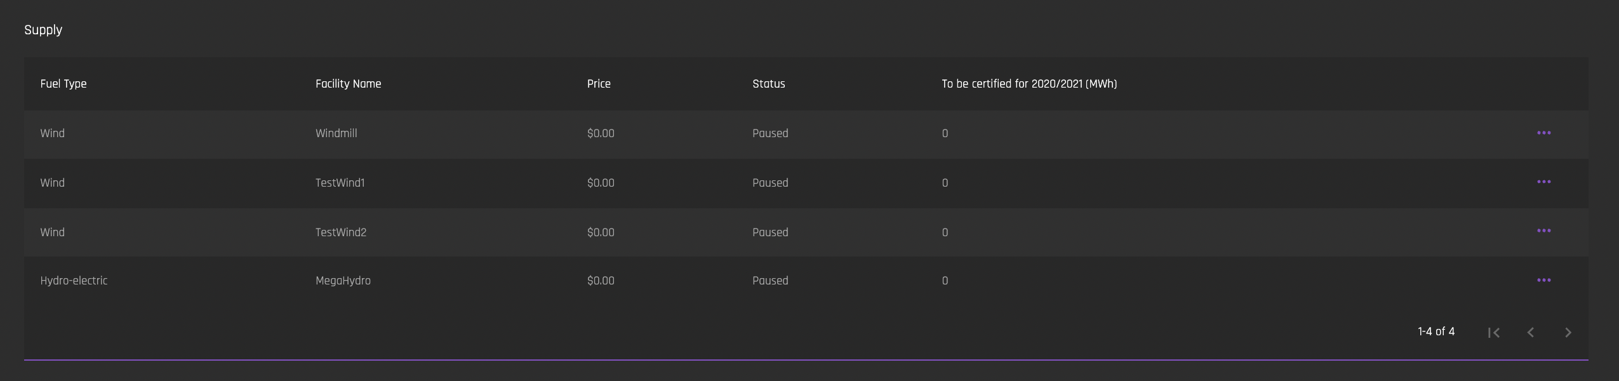The width and height of the screenshot is (1619, 381).
Task: Sort by the Fuel Type column header
Action: coord(63,84)
